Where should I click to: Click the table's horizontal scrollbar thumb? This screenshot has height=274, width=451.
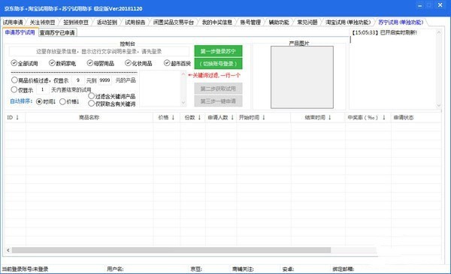click(x=171, y=250)
